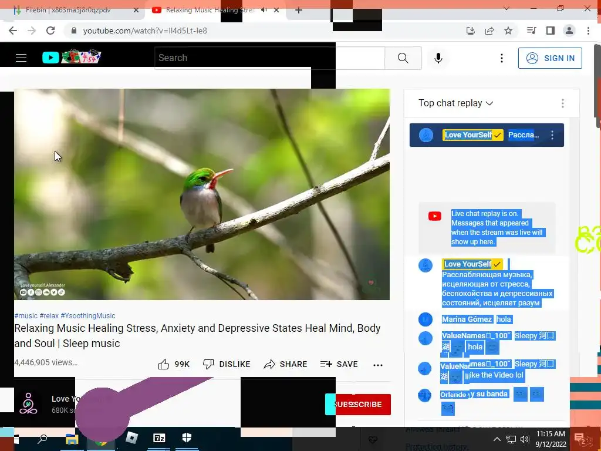
Task: Open browser media control icon
Action: [531, 31]
